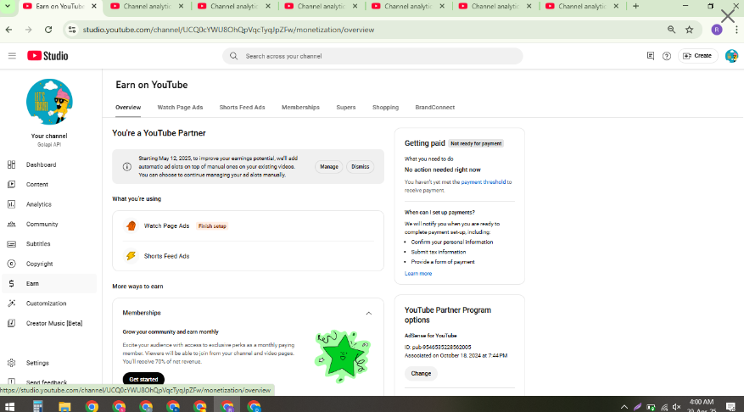Click the Finish setup badge

click(x=212, y=226)
